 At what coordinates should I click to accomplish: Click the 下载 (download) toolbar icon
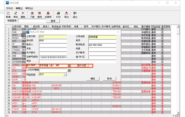pyautogui.click(x=32, y=13)
